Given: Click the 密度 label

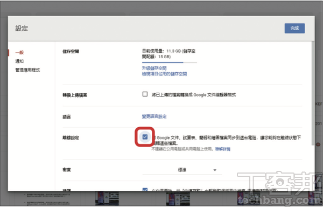Looking at the screenshot, I should point(67,170).
